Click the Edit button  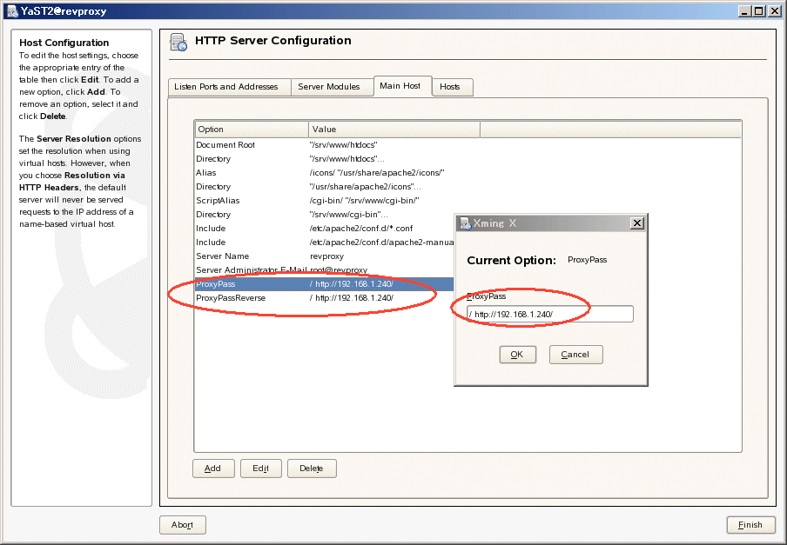(260, 469)
